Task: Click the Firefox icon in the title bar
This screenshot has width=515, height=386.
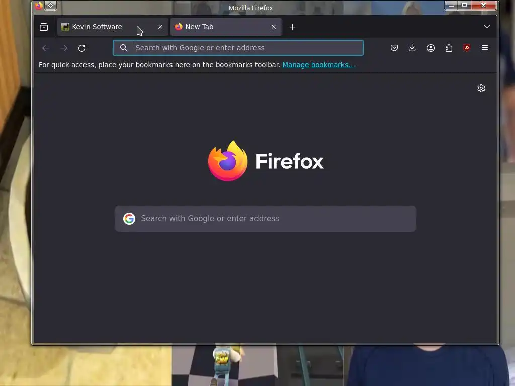Action: coord(39,5)
